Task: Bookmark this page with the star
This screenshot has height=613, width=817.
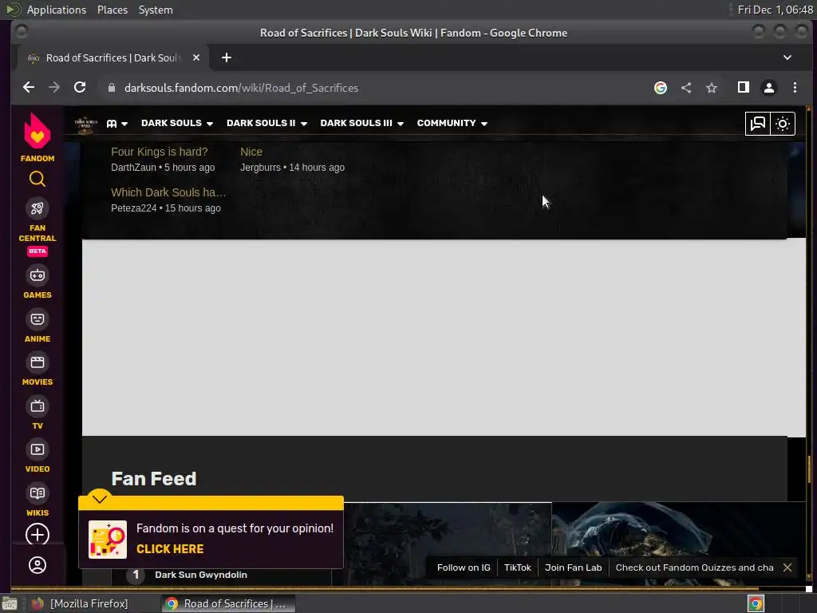Action: (712, 88)
